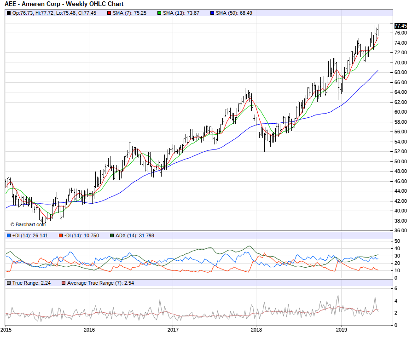This screenshot has height=344, width=412.
Task: Click the 68.00 price axis label
Action: click(x=400, y=72)
